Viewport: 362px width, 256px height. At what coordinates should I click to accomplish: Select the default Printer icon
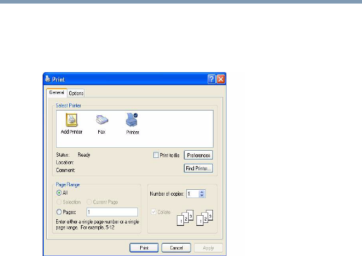pyautogui.click(x=132, y=124)
